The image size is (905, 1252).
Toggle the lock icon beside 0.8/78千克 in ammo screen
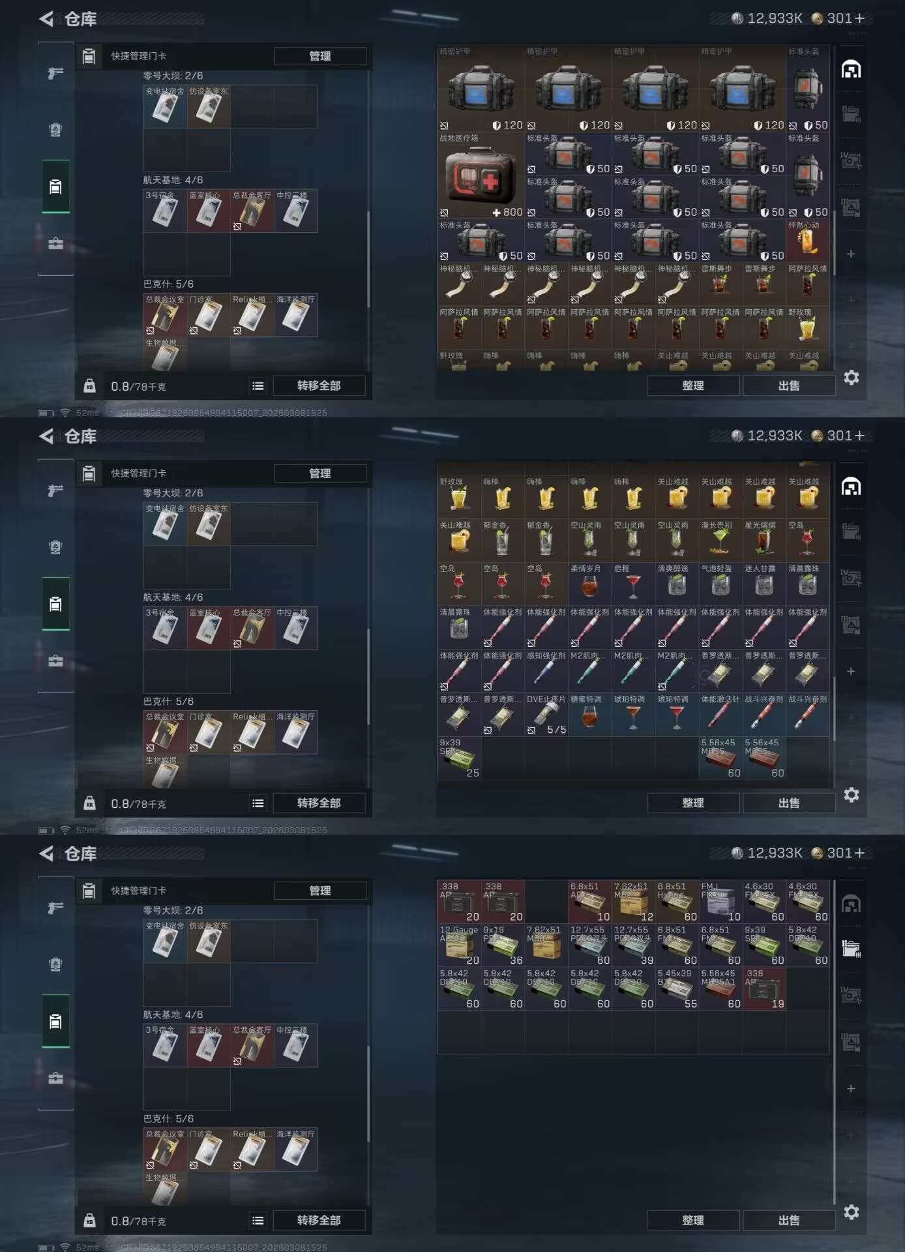pos(90,1221)
